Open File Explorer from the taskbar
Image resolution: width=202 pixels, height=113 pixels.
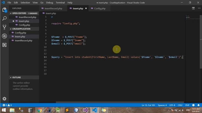pos(12,110)
